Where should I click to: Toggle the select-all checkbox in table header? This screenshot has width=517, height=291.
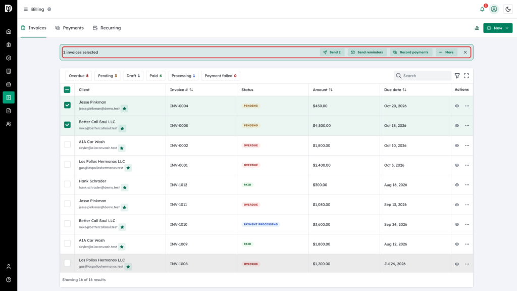pos(67,90)
